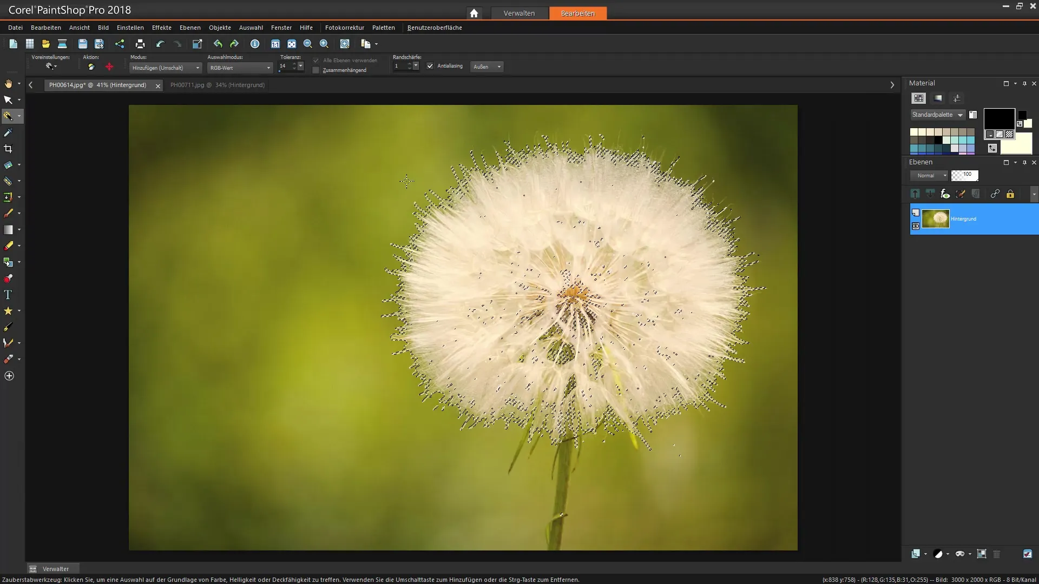Viewport: 1039px width, 584px height.
Task: Open the Datei menu
Action: click(x=15, y=28)
